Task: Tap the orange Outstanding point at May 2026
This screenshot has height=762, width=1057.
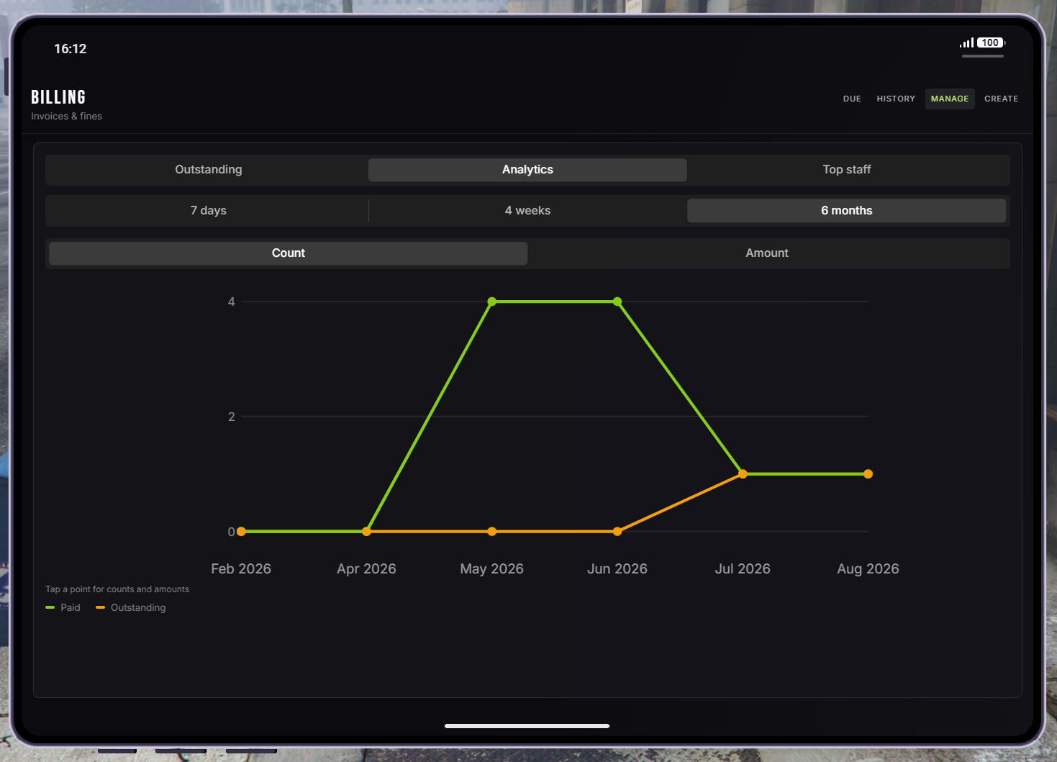Action: 492,532
